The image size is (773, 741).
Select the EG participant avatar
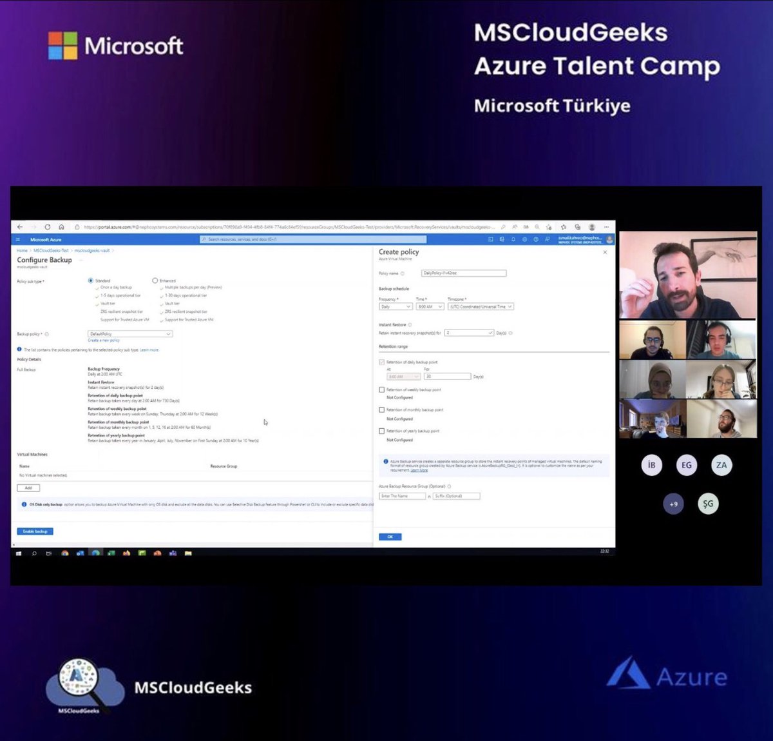[687, 465]
